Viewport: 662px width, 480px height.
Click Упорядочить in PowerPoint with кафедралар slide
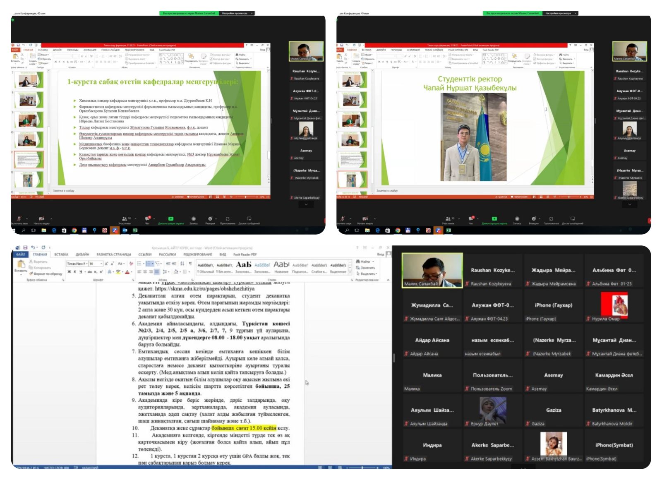(190, 58)
